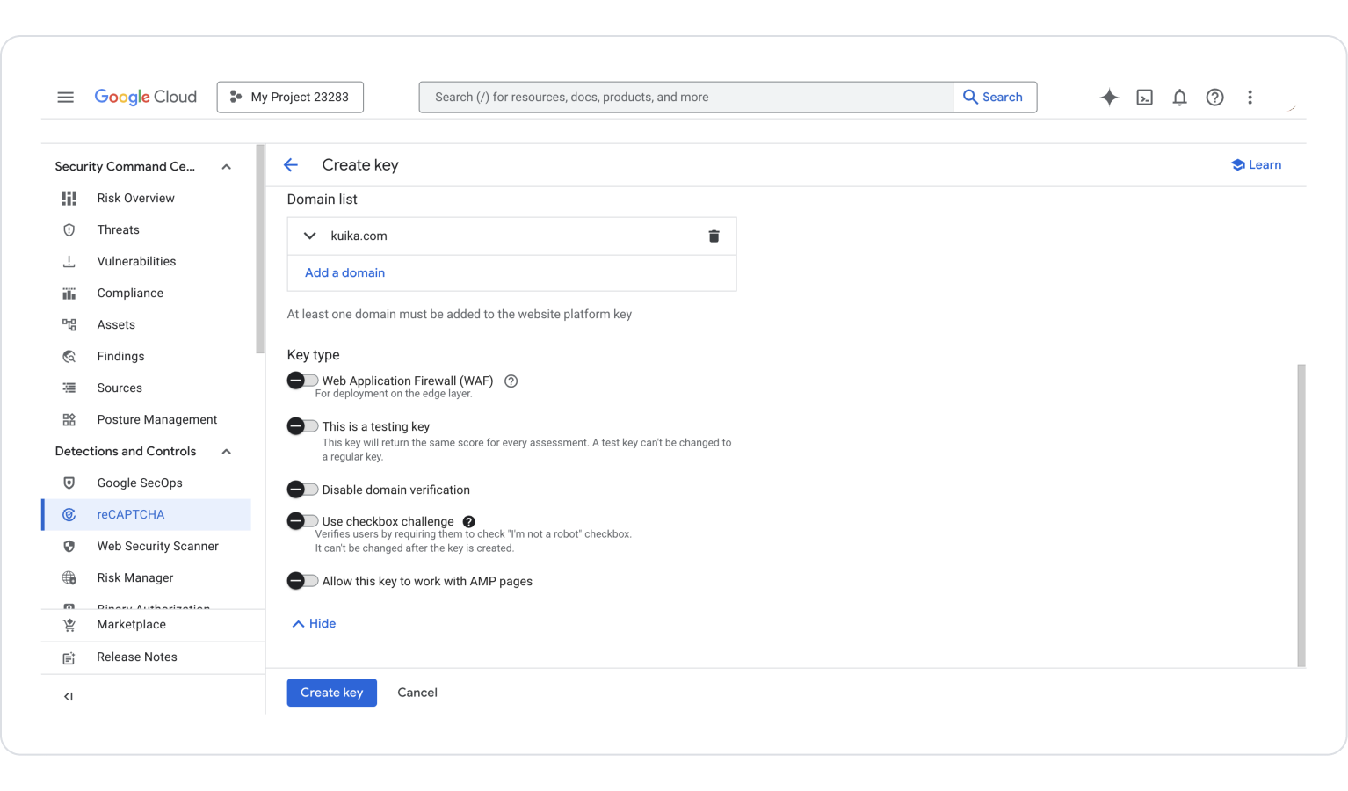The height and width of the screenshot is (791, 1348).
Task: Click the Release Notes icon
Action: coord(69,657)
